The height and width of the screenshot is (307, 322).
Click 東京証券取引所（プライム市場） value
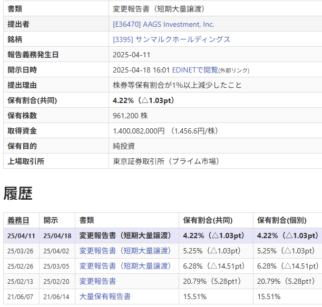(x=166, y=161)
